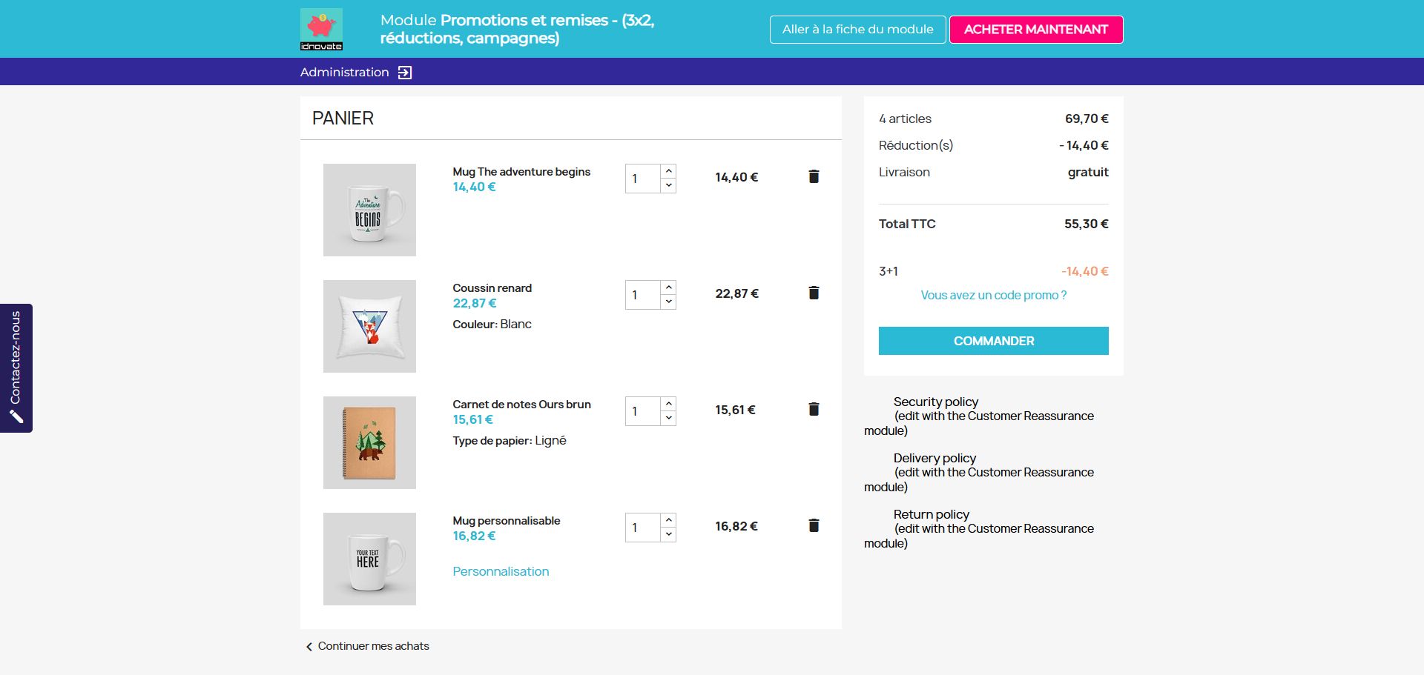Delete Mug The adventure begins from cart
The height and width of the screenshot is (675, 1424).
tap(814, 176)
